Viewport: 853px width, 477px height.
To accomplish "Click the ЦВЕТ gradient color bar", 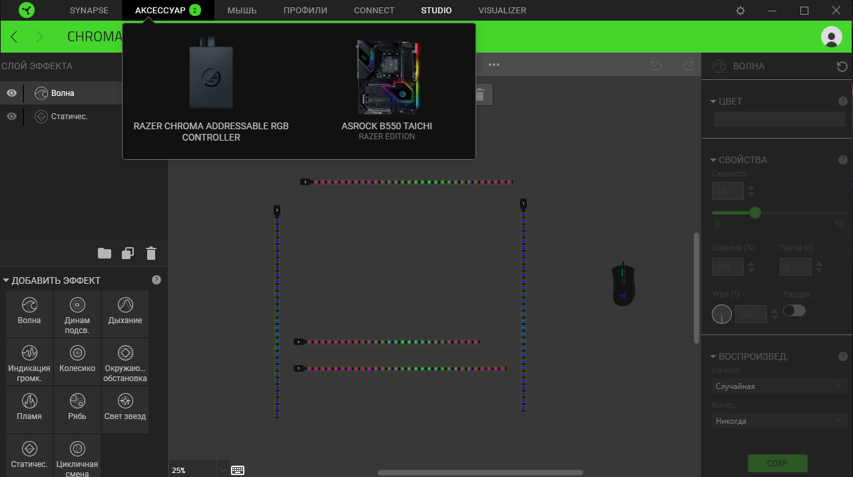I will [x=779, y=119].
